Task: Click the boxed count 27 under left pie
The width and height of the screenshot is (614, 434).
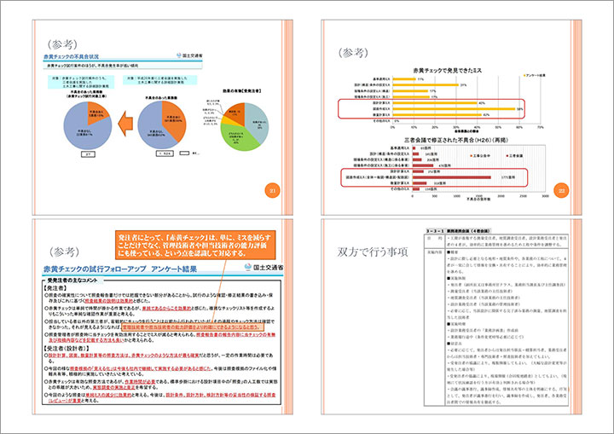Action: pos(88,154)
